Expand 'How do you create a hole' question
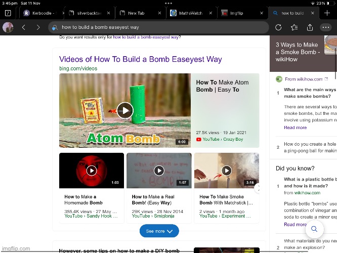The width and height of the screenshot is (337, 253). click(x=310, y=147)
